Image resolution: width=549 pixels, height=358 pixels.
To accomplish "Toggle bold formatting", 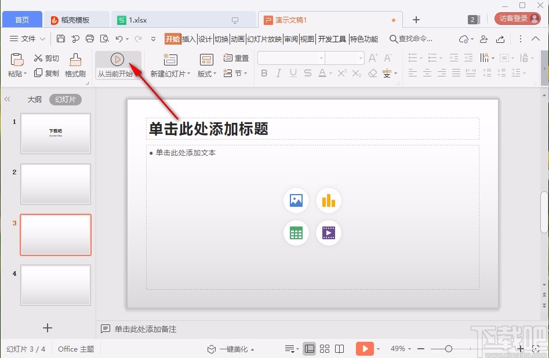I will pos(264,73).
